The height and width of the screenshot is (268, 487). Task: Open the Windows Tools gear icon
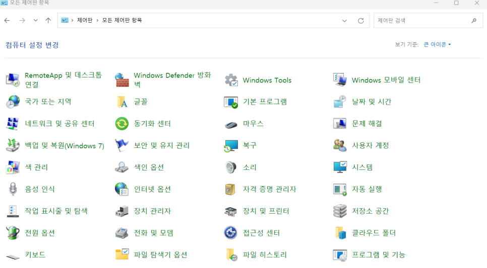[x=231, y=80]
